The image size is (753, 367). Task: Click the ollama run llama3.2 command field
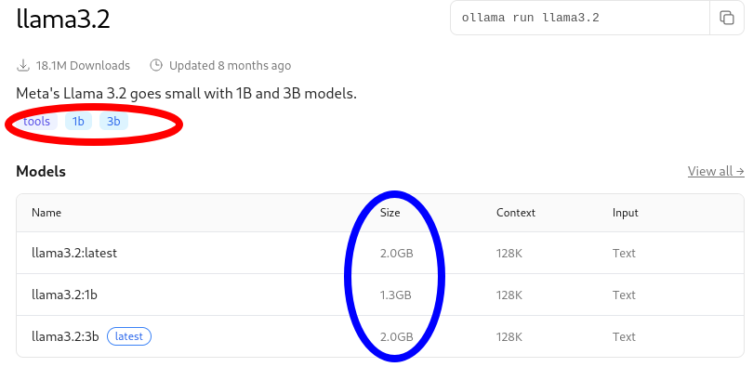pos(580,18)
